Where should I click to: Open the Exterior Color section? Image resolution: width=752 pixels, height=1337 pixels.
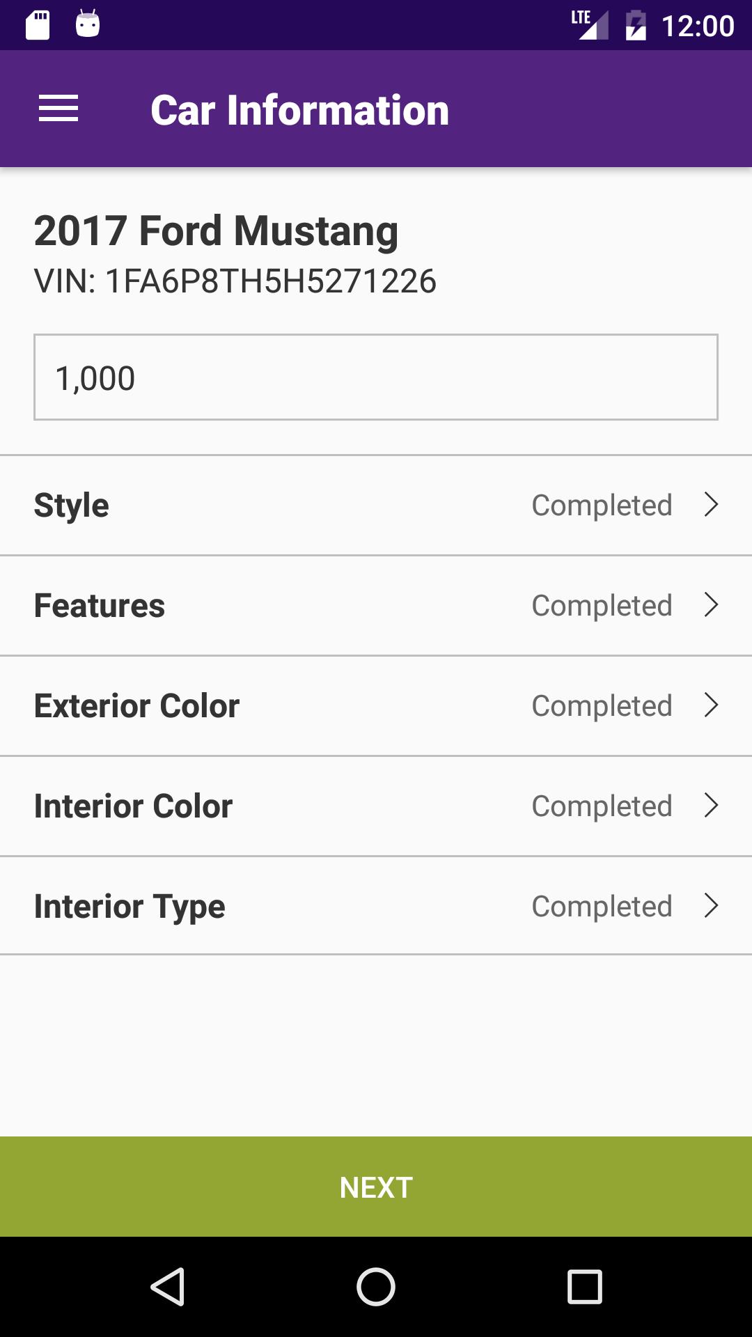coord(376,706)
